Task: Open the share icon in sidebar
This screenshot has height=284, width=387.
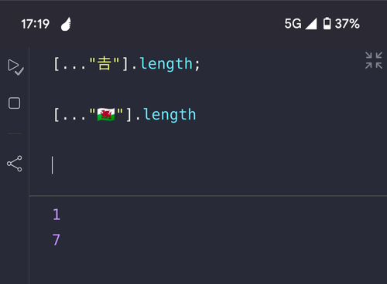Action: tap(15, 164)
